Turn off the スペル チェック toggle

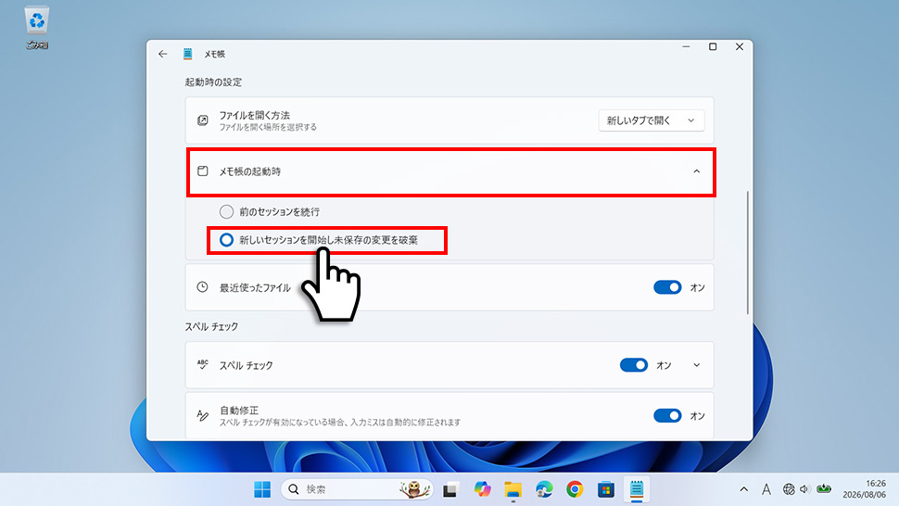(x=634, y=365)
